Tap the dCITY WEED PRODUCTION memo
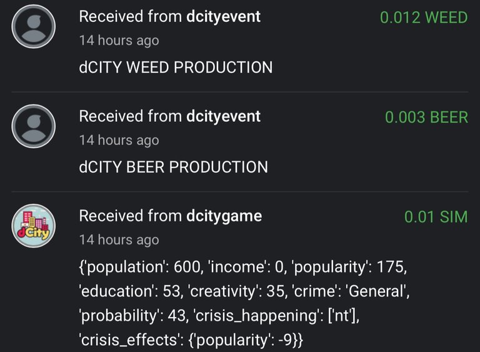Viewport: 480px width, 352px height. pyautogui.click(x=176, y=68)
